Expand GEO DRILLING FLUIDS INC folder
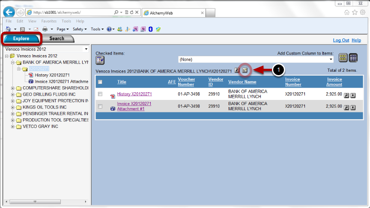 click(x=13, y=94)
